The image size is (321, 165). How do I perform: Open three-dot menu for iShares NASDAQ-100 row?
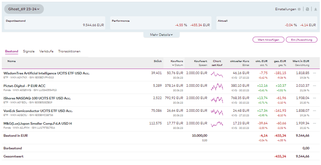click(314, 98)
